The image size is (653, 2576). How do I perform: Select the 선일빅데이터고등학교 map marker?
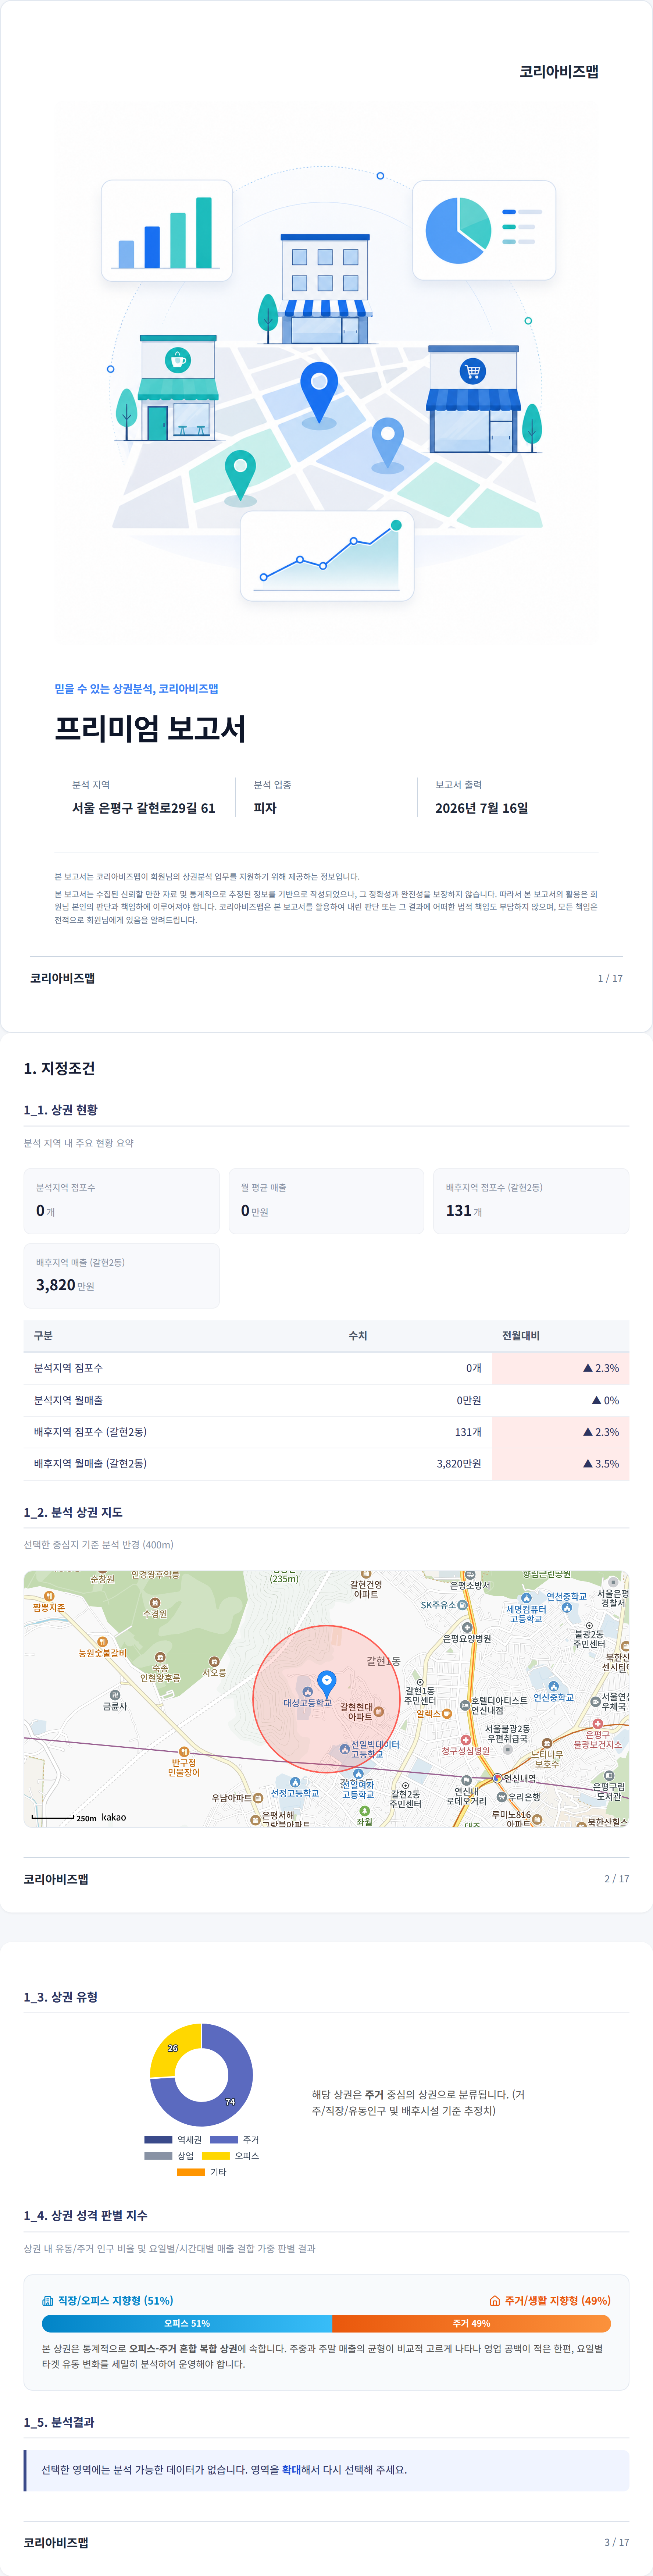(345, 1749)
